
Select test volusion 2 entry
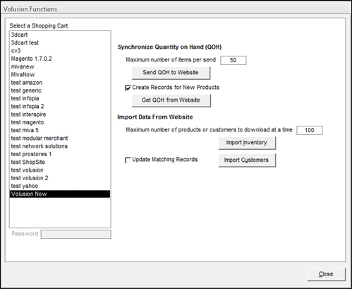[x=60, y=178]
